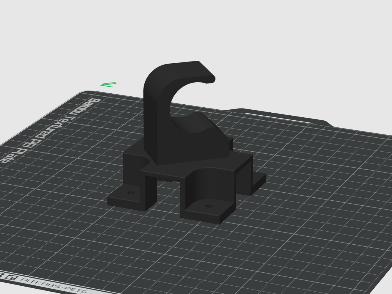
Task: Click the white line marking at plate rear
Action: point(279,118)
